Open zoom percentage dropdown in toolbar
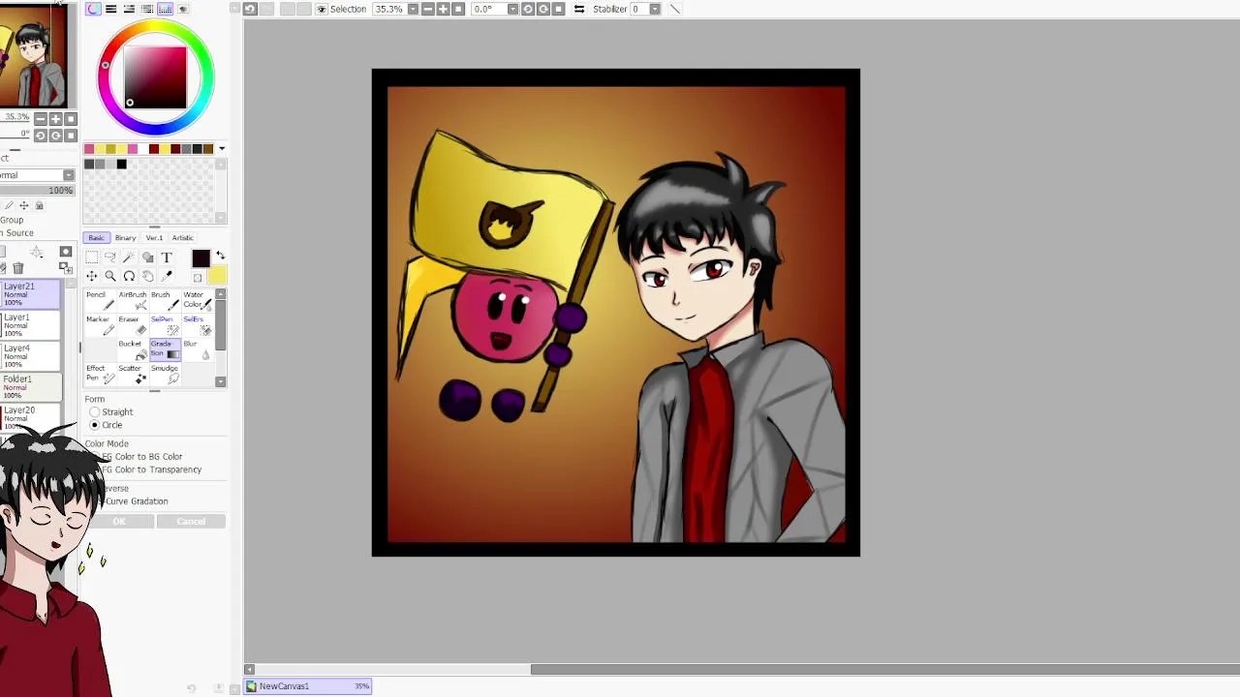This screenshot has width=1240, height=697. tap(413, 9)
